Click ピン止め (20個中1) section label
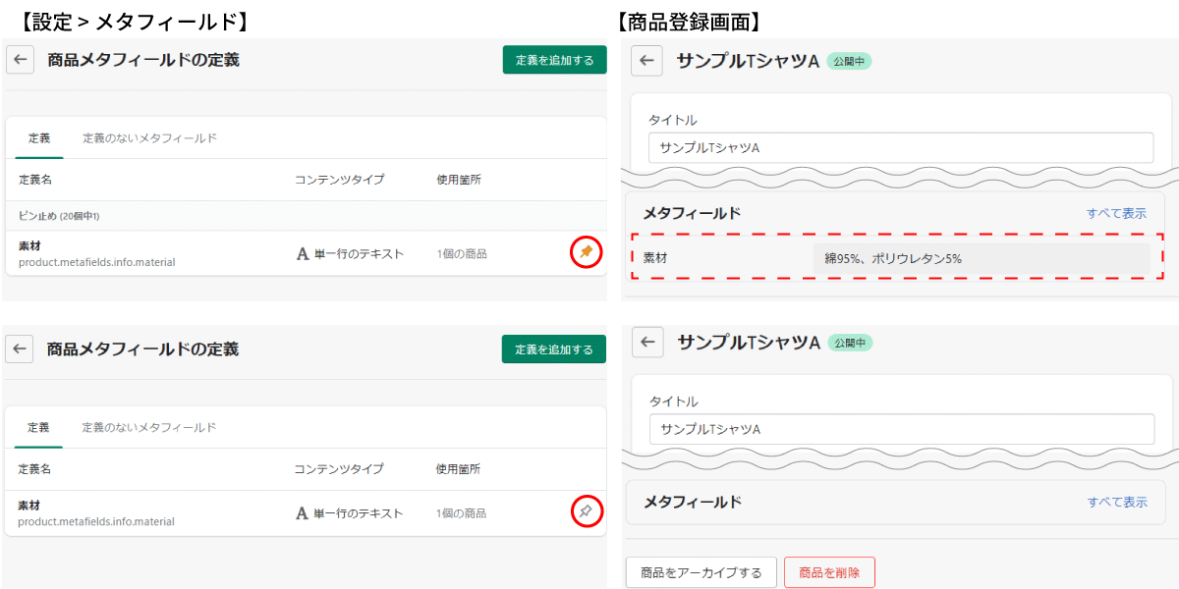Image resolution: width=1179 pixels, height=589 pixels. (x=59, y=215)
